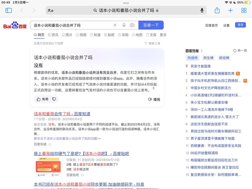
Task: Open hot topic 被困湖北高速的返乡人:雪太大了
Action: click(x=215, y=117)
